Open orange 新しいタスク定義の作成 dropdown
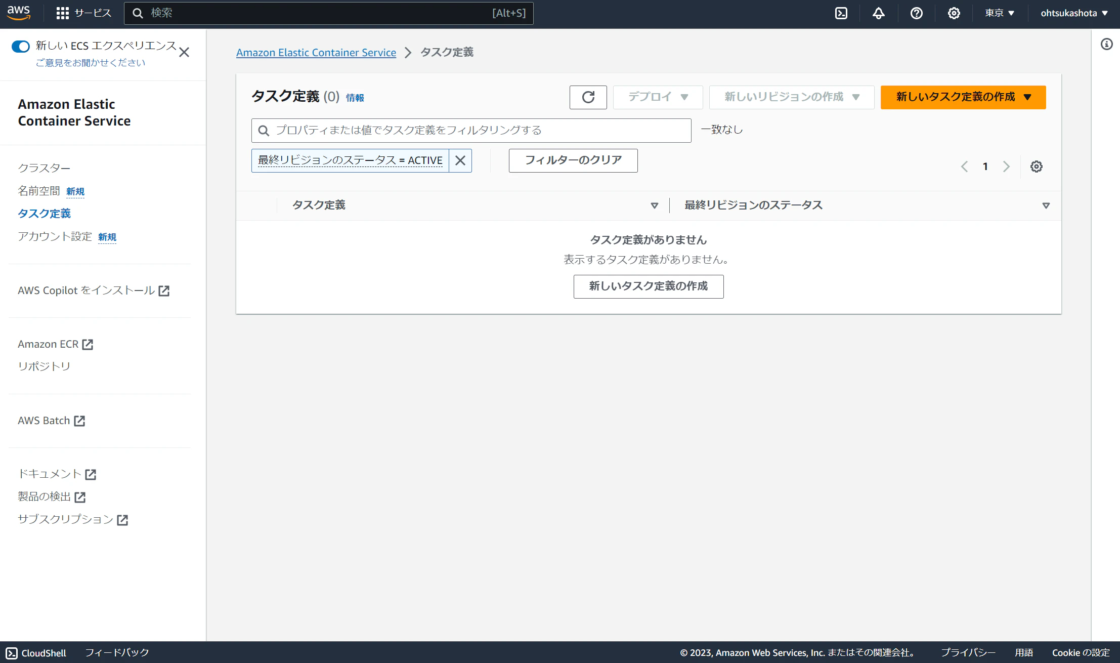 [x=963, y=97]
